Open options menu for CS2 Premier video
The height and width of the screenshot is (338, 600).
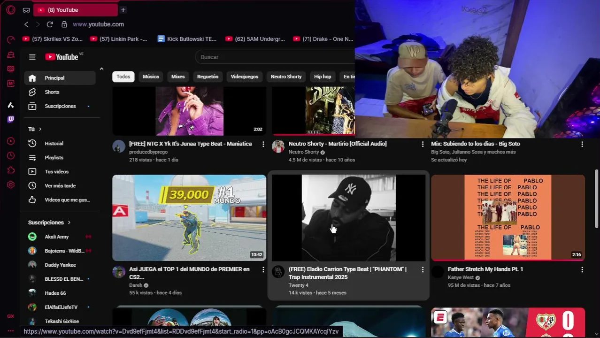pyautogui.click(x=263, y=270)
